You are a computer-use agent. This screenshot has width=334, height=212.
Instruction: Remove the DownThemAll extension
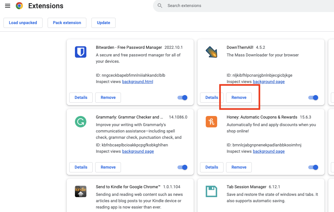pos(239,98)
